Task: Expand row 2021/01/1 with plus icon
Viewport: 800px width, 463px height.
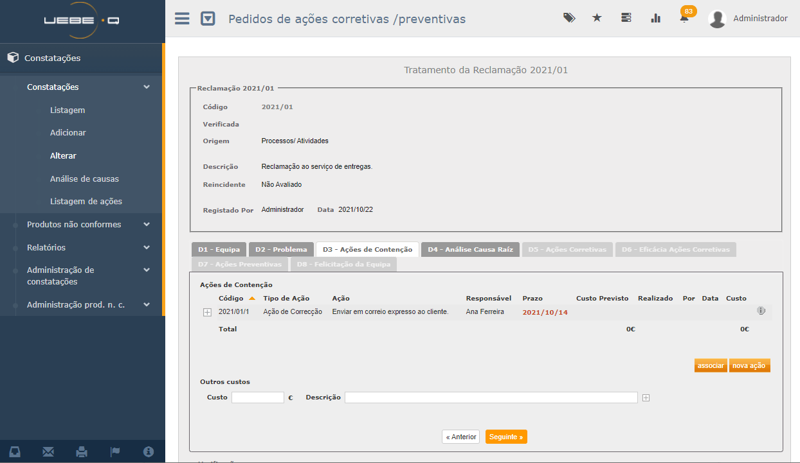Action: (x=207, y=312)
